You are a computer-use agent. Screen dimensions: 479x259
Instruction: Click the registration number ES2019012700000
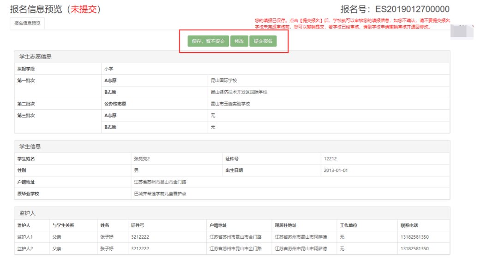pos(412,9)
